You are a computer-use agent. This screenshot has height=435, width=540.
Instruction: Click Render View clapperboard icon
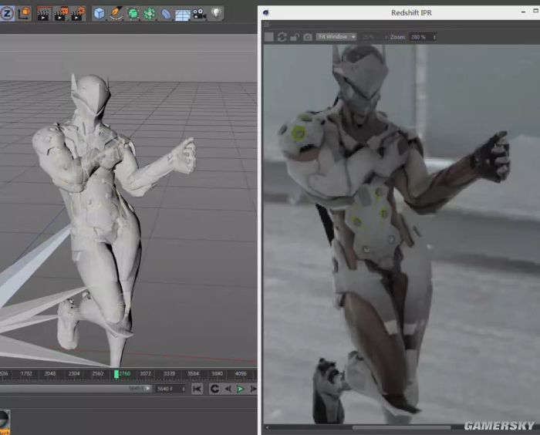tap(43, 14)
